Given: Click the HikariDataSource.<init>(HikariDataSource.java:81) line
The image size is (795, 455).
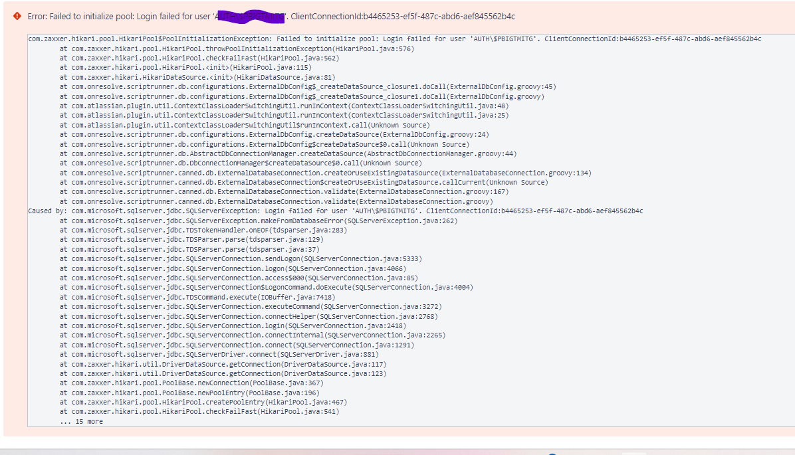Looking at the screenshot, I should (x=197, y=78).
